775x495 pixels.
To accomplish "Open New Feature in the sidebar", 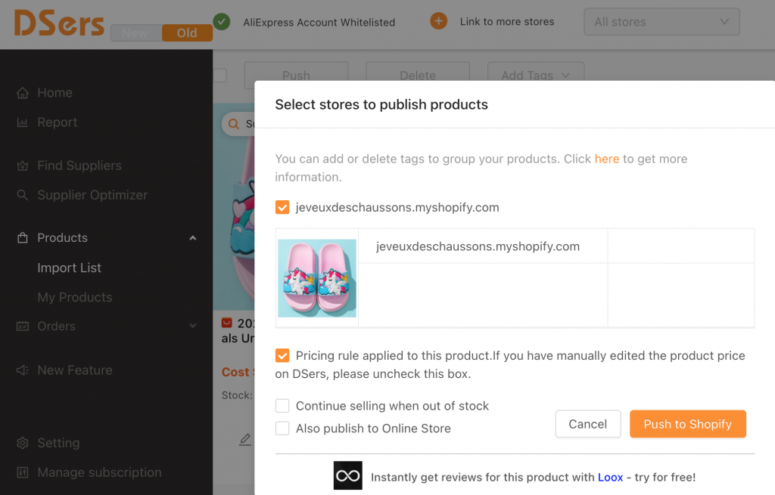I will point(75,370).
